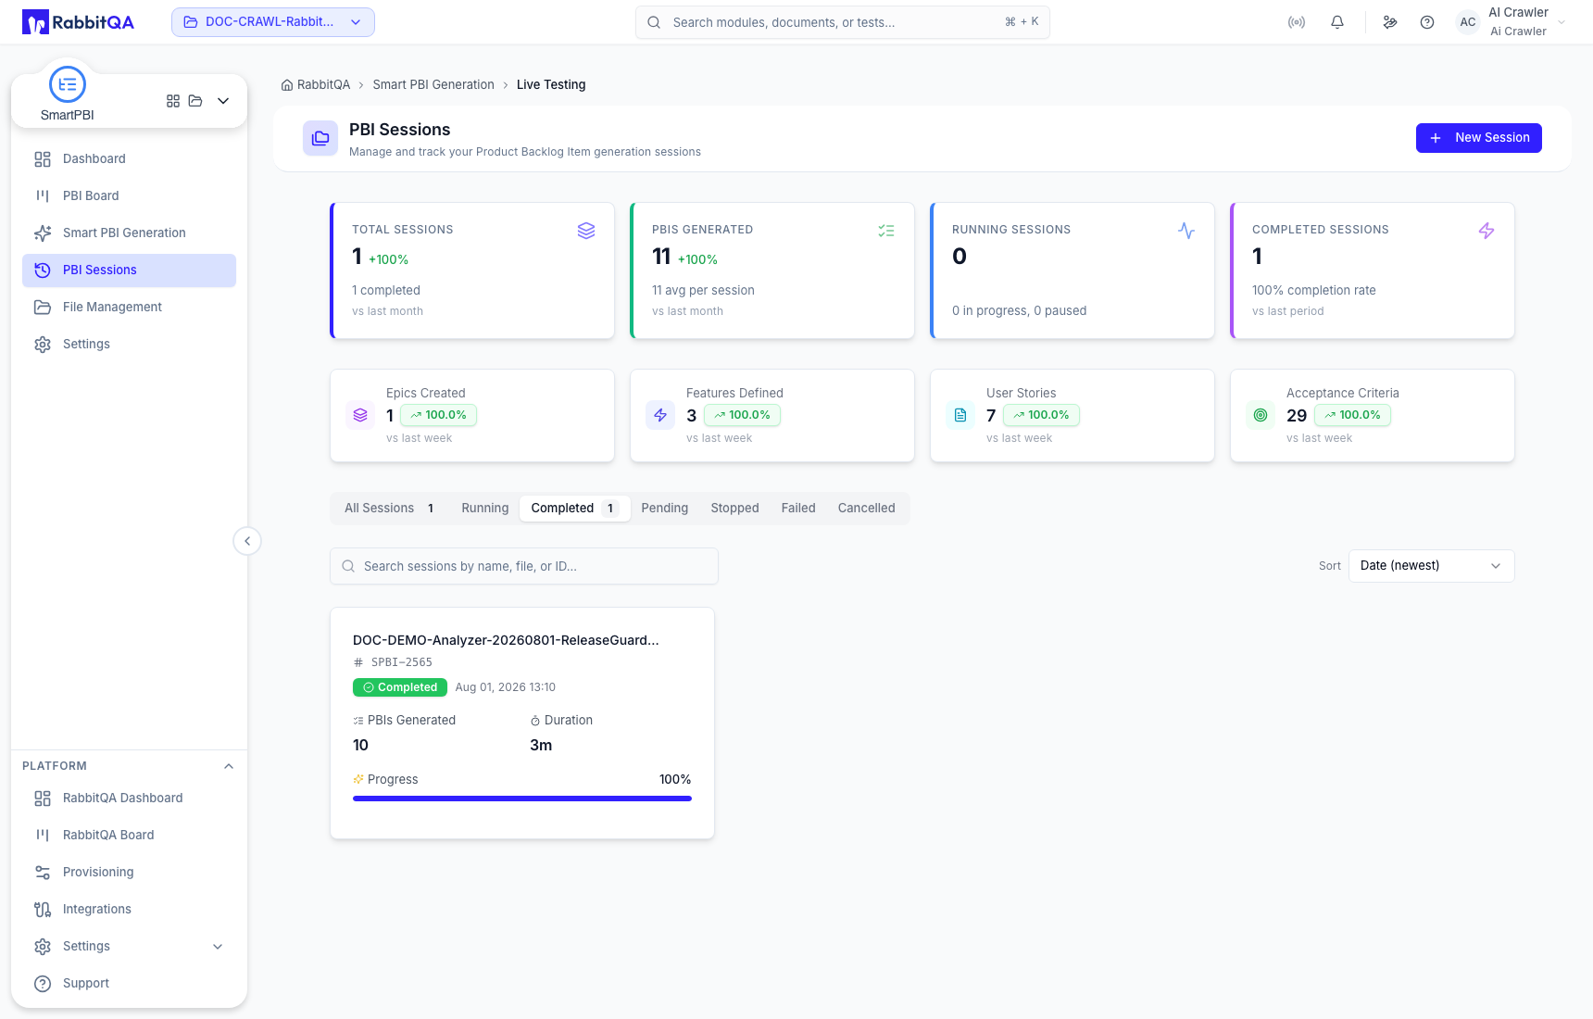
Task: Focus the search sessions by name field
Action: point(524,566)
